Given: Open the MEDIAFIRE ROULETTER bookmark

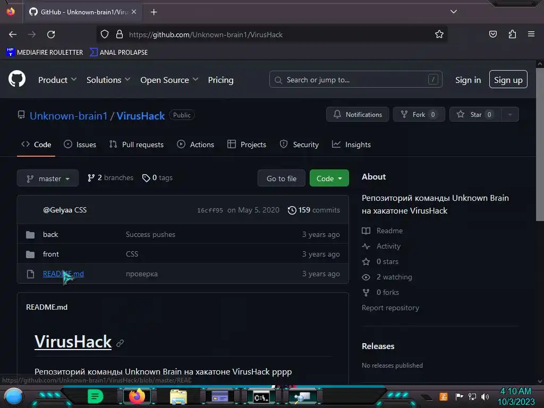Looking at the screenshot, I should (x=45, y=53).
